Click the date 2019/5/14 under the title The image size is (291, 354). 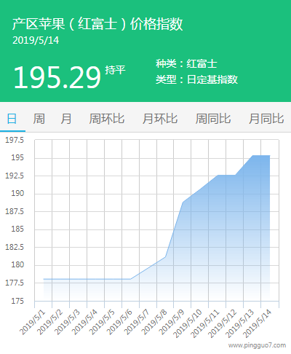(36, 40)
